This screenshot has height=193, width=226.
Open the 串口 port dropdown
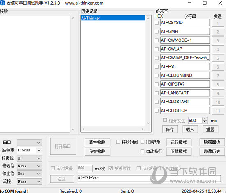coord(30,143)
